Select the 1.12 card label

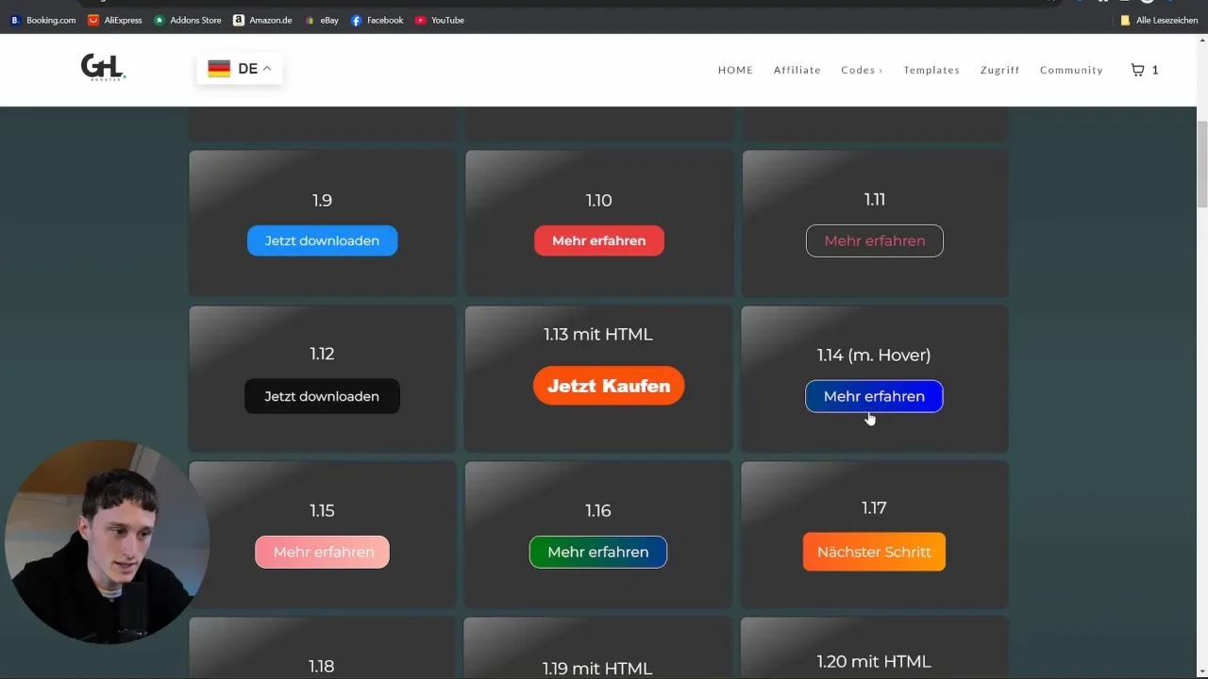(322, 354)
